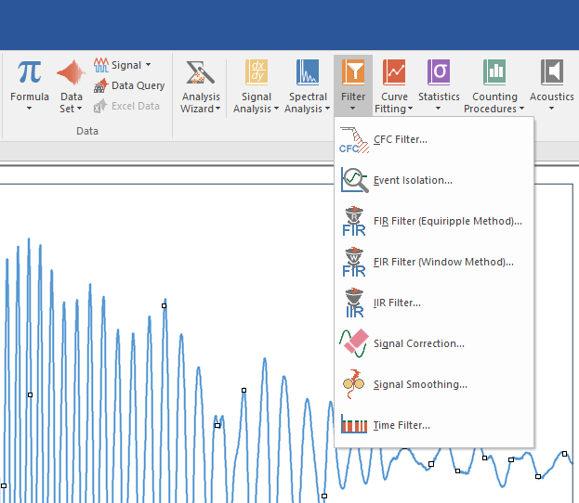
Task: Click the FIR Equiripple filter icon
Action: pos(354,221)
